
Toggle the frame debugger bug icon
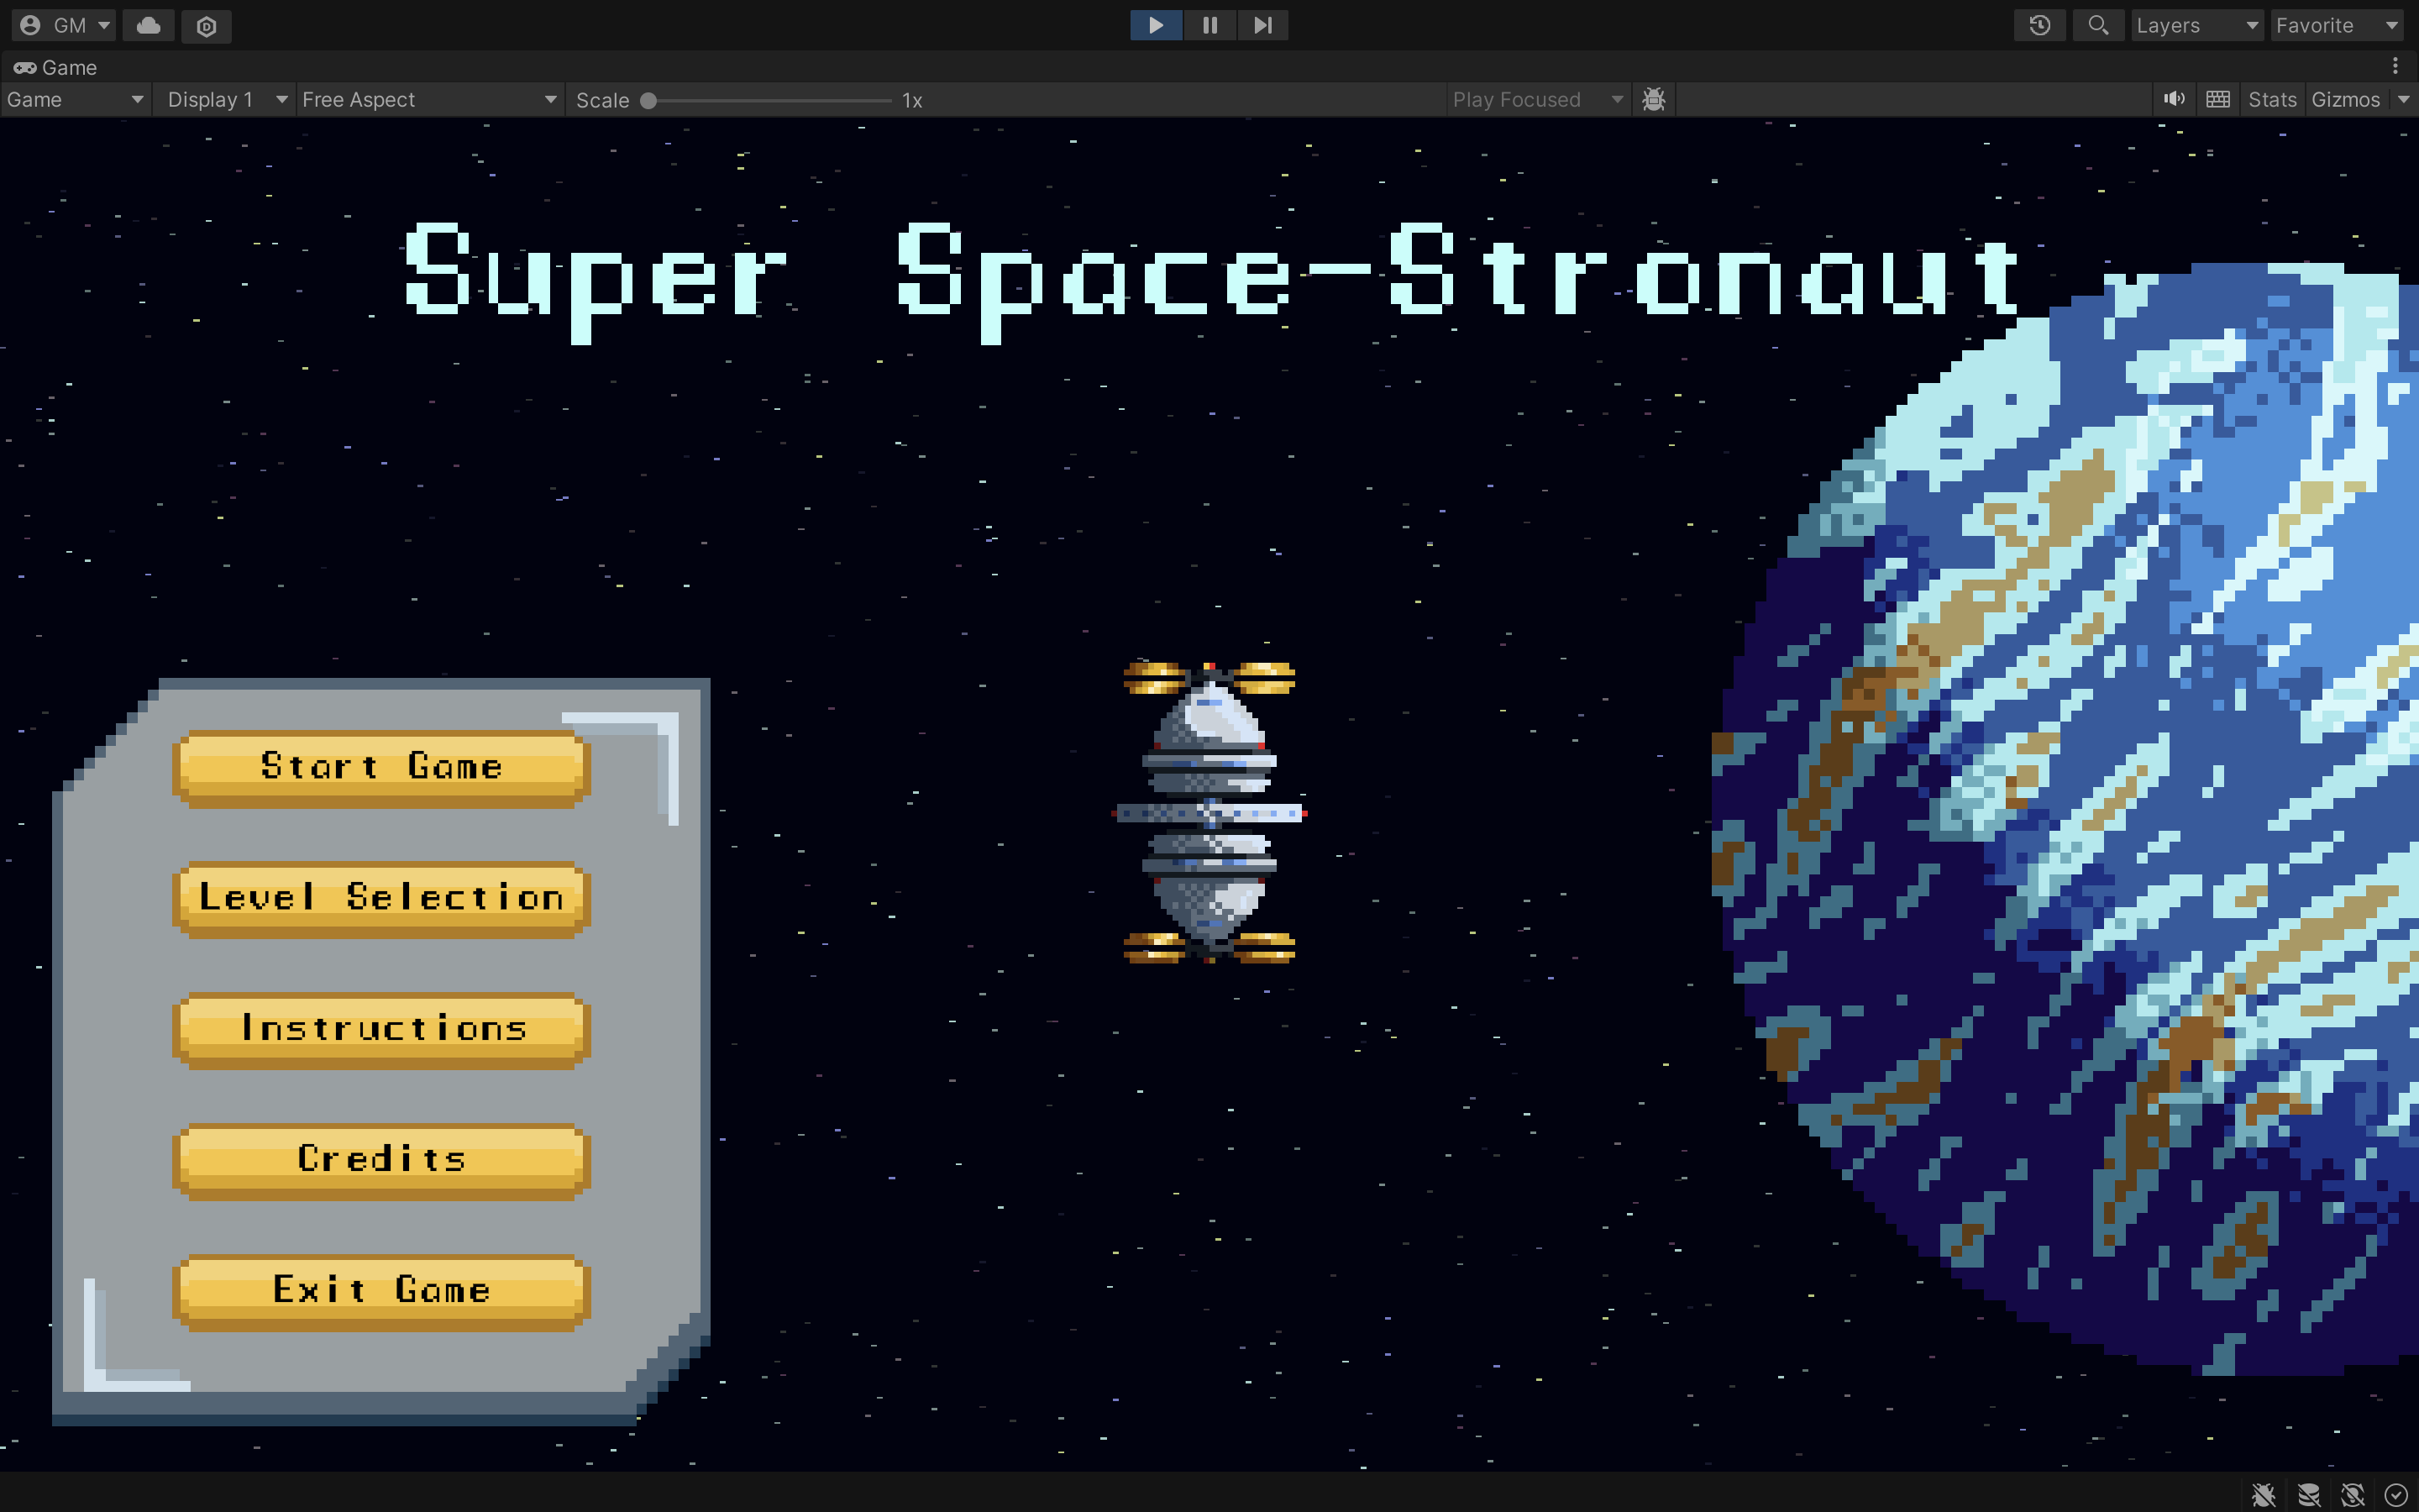[x=1653, y=99]
